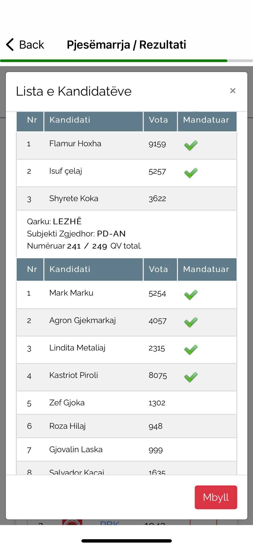The image size is (253, 548).
Task: Tap the Back chevron arrow icon
Action: point(10,44)
